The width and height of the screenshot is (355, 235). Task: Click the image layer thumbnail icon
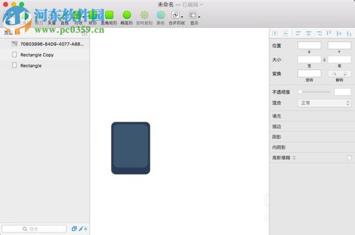pos(14,44)
